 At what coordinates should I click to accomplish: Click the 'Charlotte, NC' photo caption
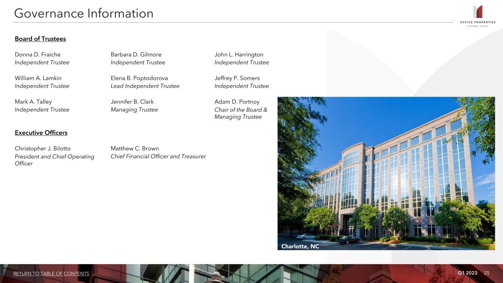point(300,246)
